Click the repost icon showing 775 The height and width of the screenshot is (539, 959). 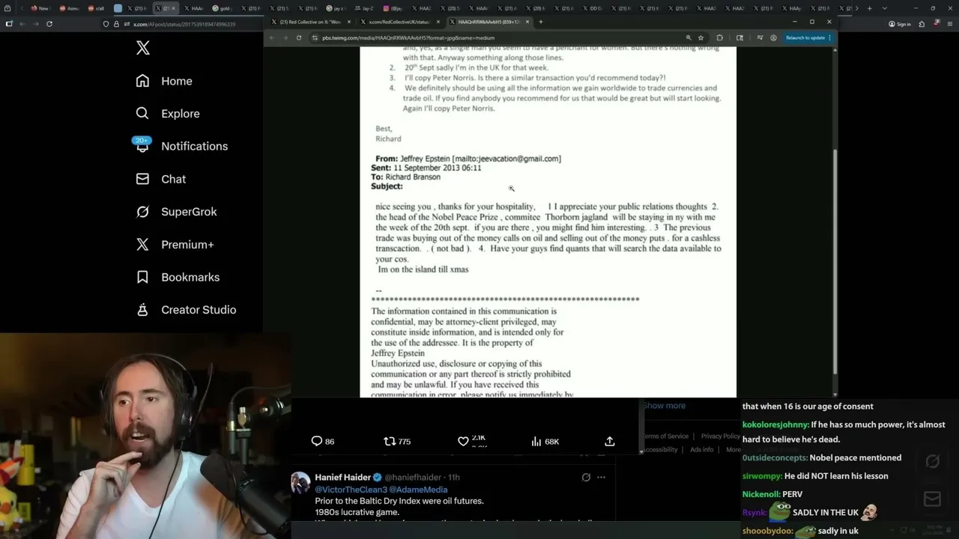click(x=389, y=441)
